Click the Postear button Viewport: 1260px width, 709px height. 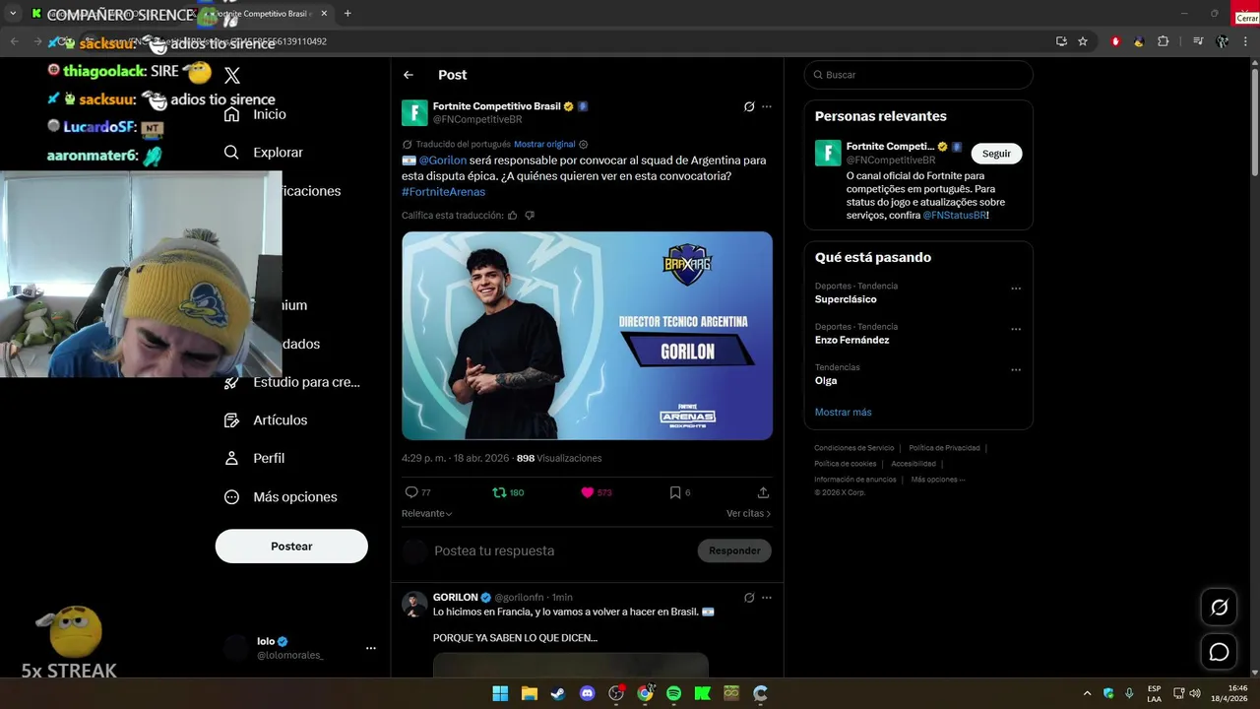(x=291, y=547)
